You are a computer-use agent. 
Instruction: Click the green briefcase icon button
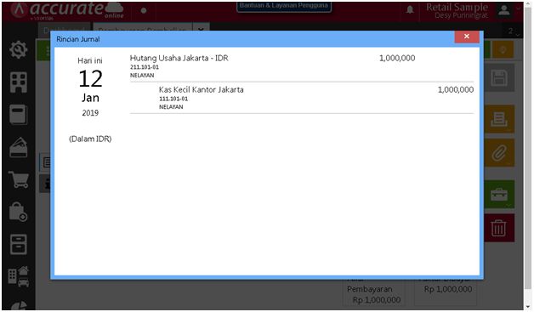pos(499,195)
